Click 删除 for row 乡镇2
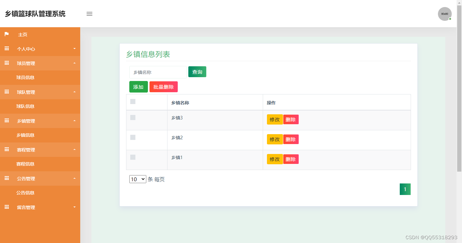 (x=291, y=139)
